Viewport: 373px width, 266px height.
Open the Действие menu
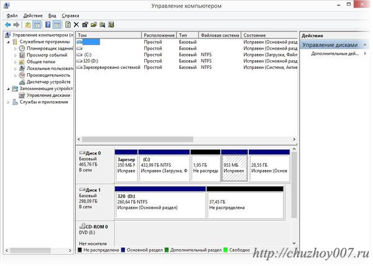click(x=33, y=15)
